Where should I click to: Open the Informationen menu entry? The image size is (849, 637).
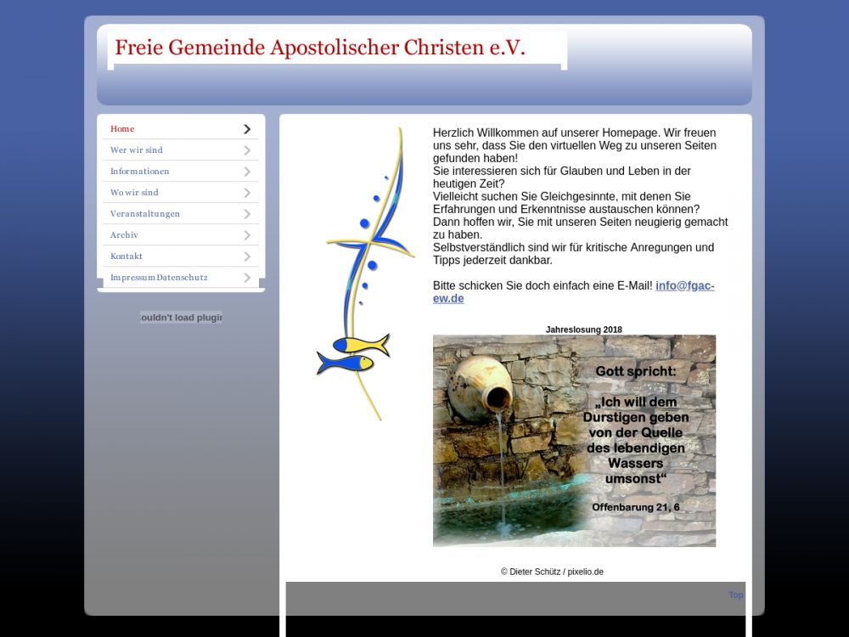coord(139,172)
